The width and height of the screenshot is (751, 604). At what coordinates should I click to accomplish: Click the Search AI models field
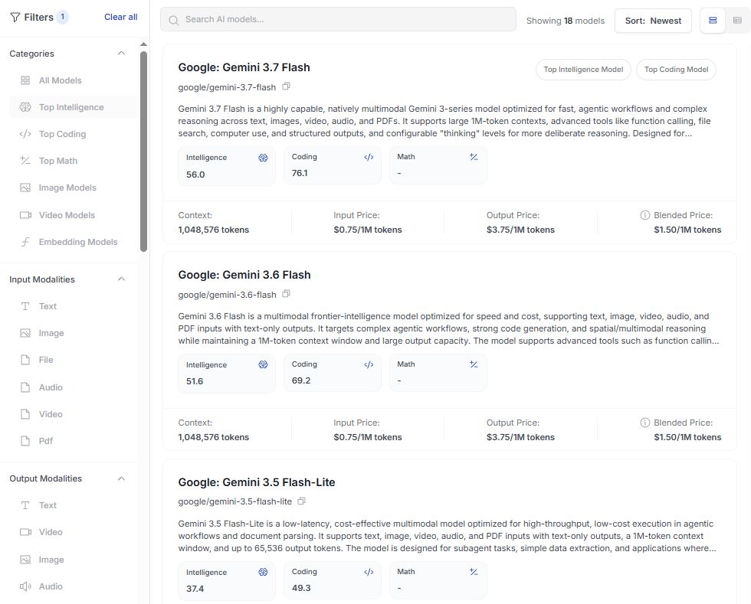(x=338, y=20)
